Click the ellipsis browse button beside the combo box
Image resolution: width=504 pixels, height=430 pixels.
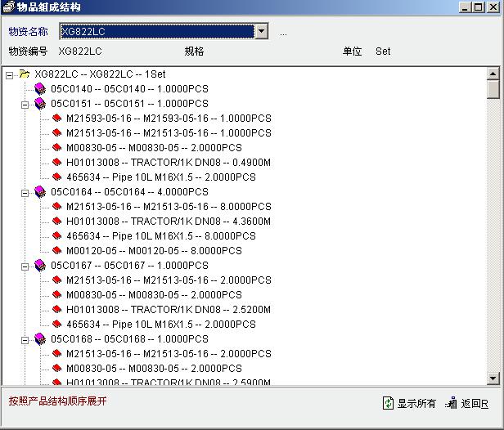283,33
